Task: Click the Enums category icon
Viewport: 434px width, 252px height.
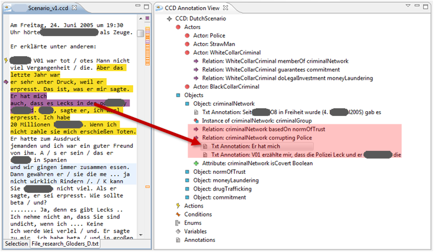Action: [x=178, y=223]
